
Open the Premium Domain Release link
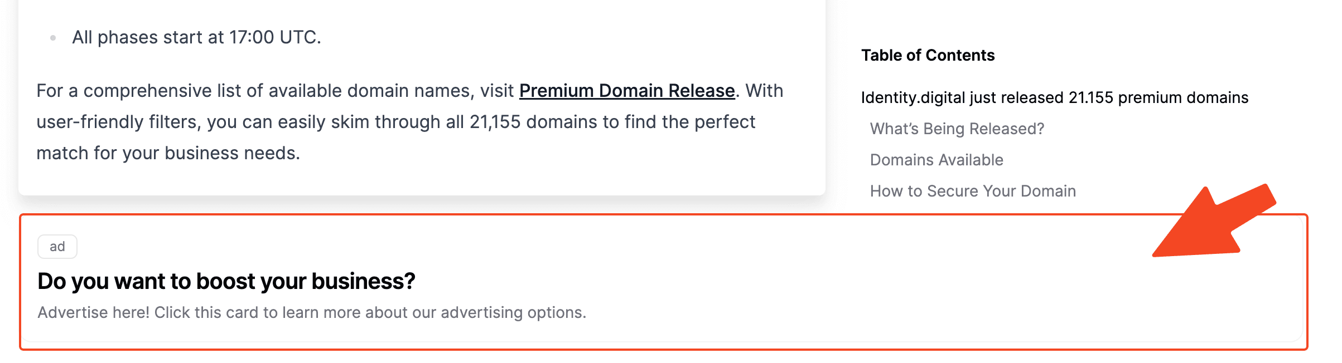627,91
